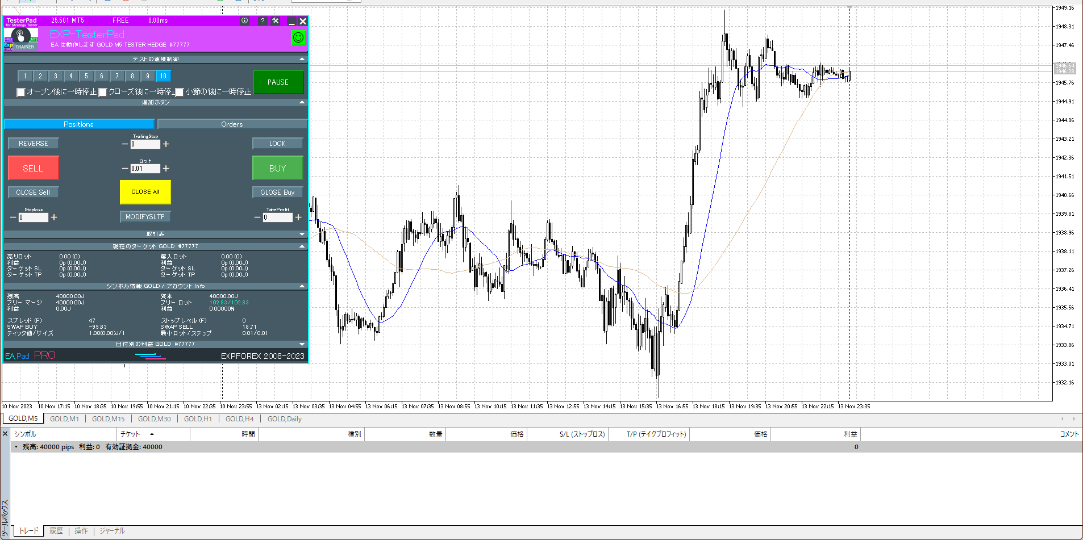Decrease TrailingStop with the minus icon

[125, 144]
